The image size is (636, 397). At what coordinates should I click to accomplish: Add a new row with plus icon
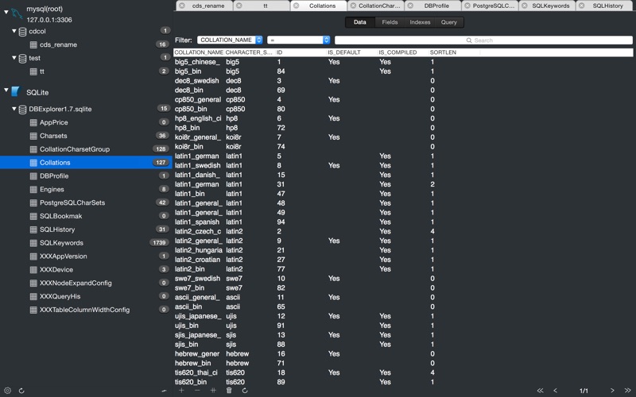tap(181, 390)
